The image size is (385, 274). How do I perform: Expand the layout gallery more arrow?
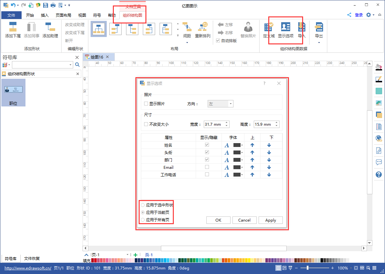click(178, 35)
